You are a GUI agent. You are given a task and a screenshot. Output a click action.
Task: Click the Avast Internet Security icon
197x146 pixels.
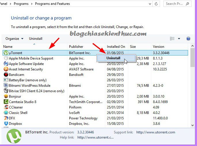6,69
